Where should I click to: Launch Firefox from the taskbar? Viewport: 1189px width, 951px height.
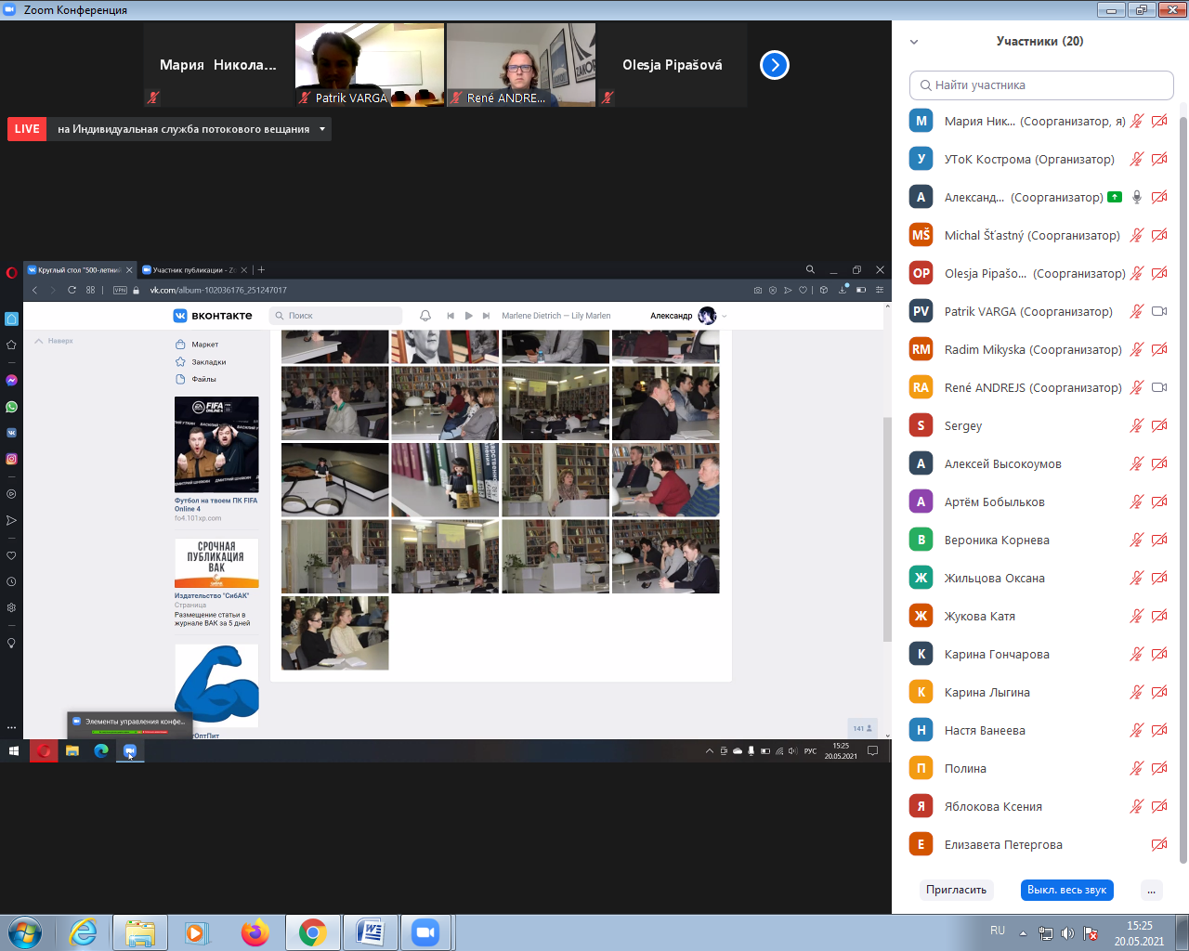click(x=255, y=931)
